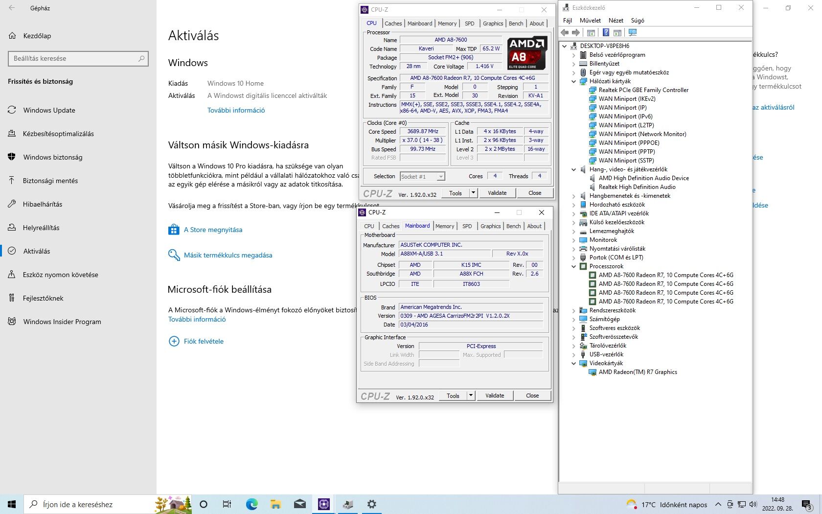Viewport: 822px width, 514px height.
Task: Collapse the Hang-, video- és játékvezérlők node
Action: click(574, 169)
